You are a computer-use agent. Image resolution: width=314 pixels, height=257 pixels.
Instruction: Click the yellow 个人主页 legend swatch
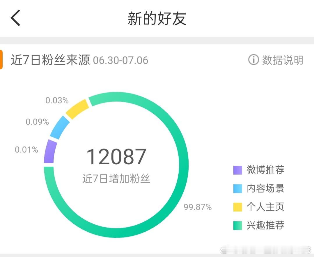click(x=238, y=207)
